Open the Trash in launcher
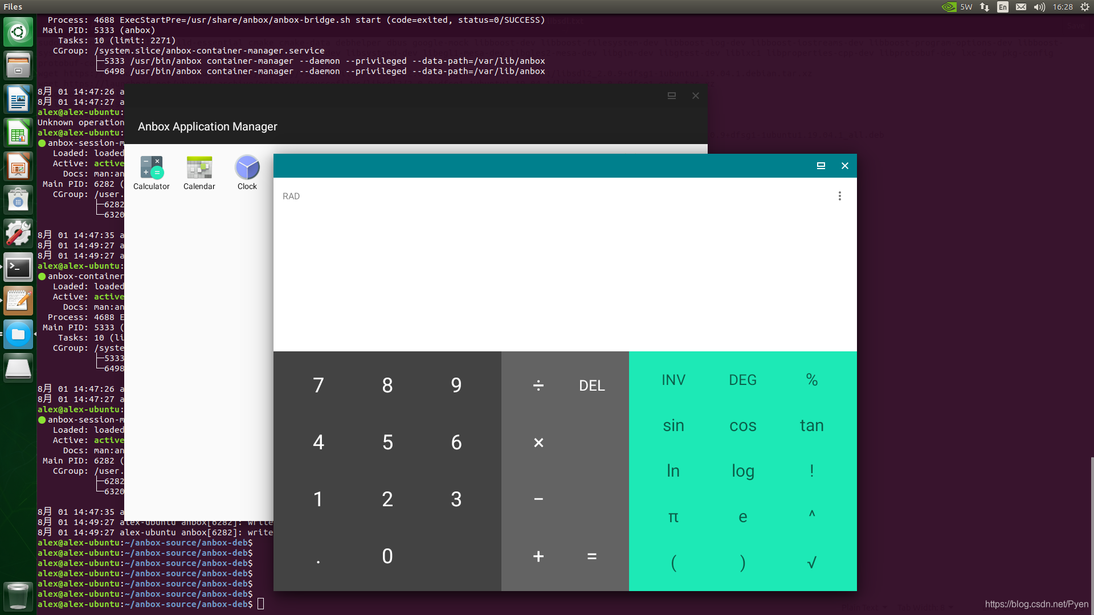Image resolution: width=1094 pixels, height=615 pixels. click(x=18, y=596)
